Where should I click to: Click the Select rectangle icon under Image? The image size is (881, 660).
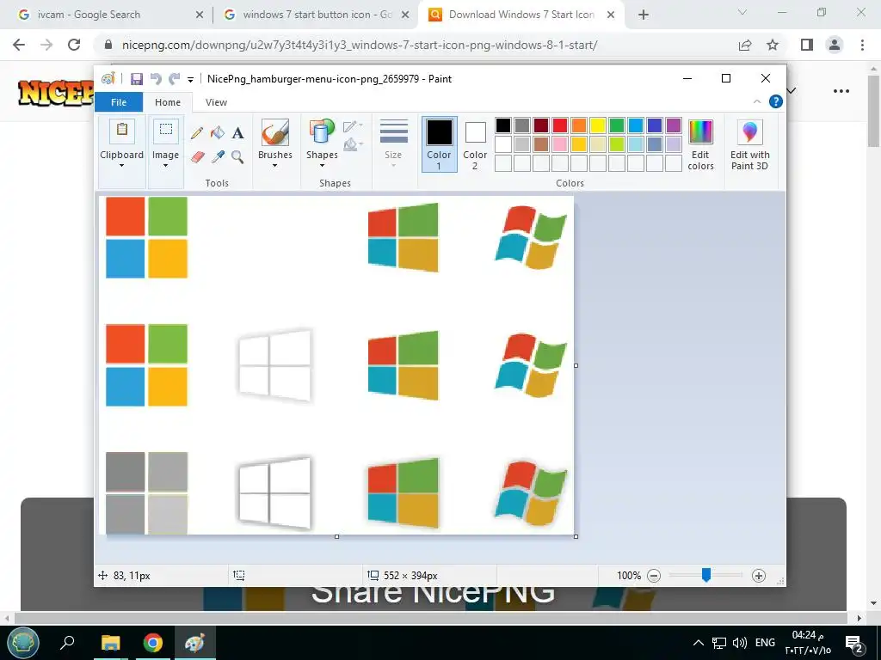pos(166,131)
